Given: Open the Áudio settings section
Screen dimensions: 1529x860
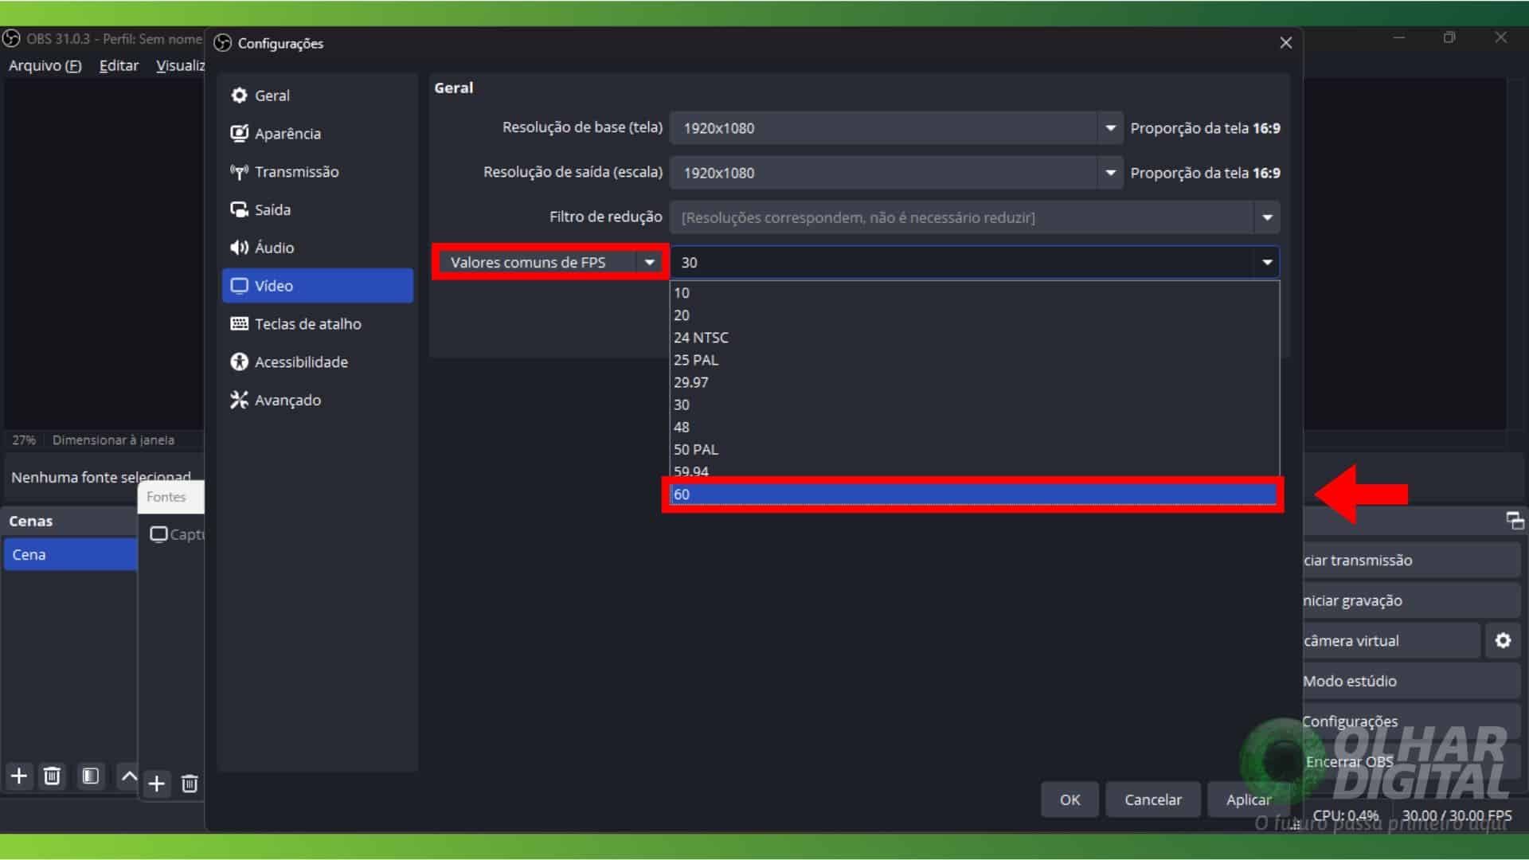Looking at the screenshot, I should [x=274, y=247].
